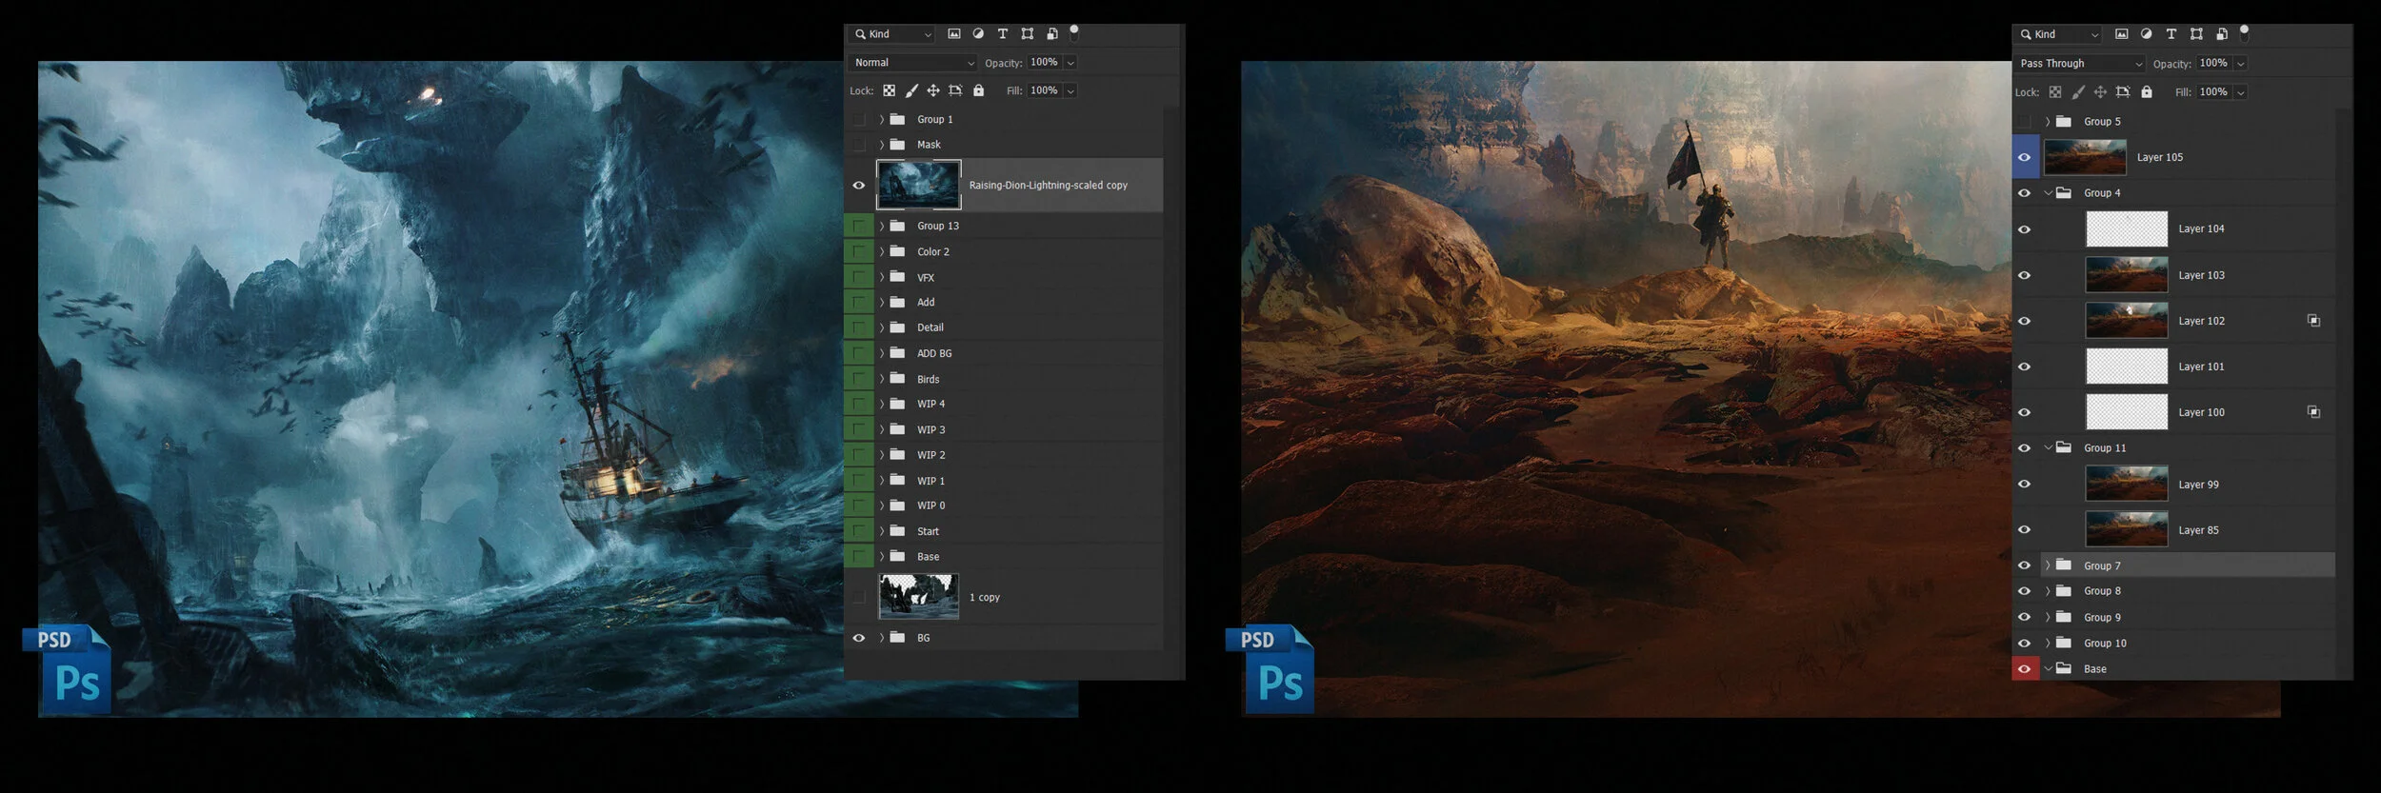Lock all padlock icon in left panel

[978, 90]
